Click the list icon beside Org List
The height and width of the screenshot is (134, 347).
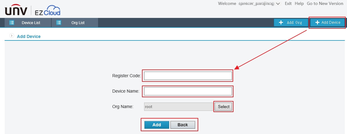[x=59, y=23]
